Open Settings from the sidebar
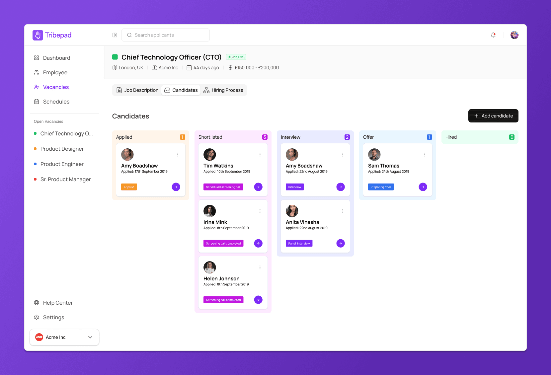This screenshot has width=551, height=375. coord(53,317)
